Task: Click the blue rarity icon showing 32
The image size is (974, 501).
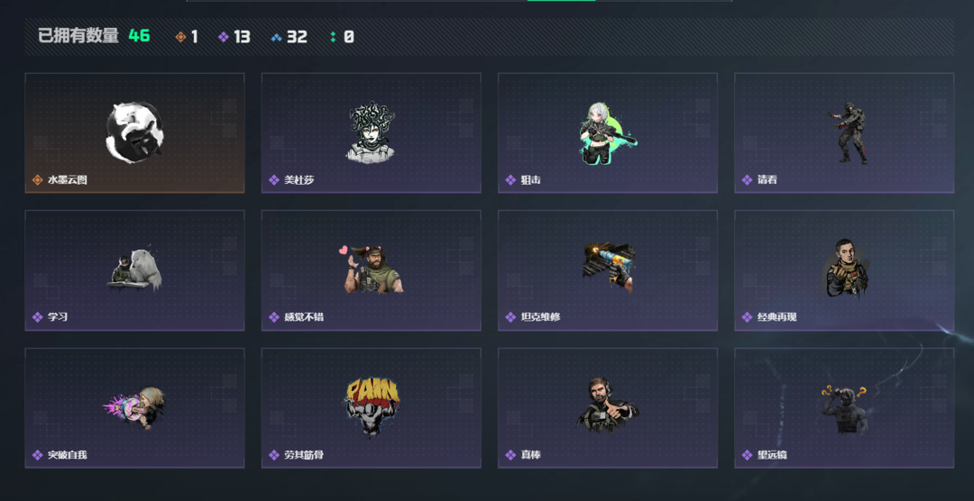Action: tap(277, 37)
